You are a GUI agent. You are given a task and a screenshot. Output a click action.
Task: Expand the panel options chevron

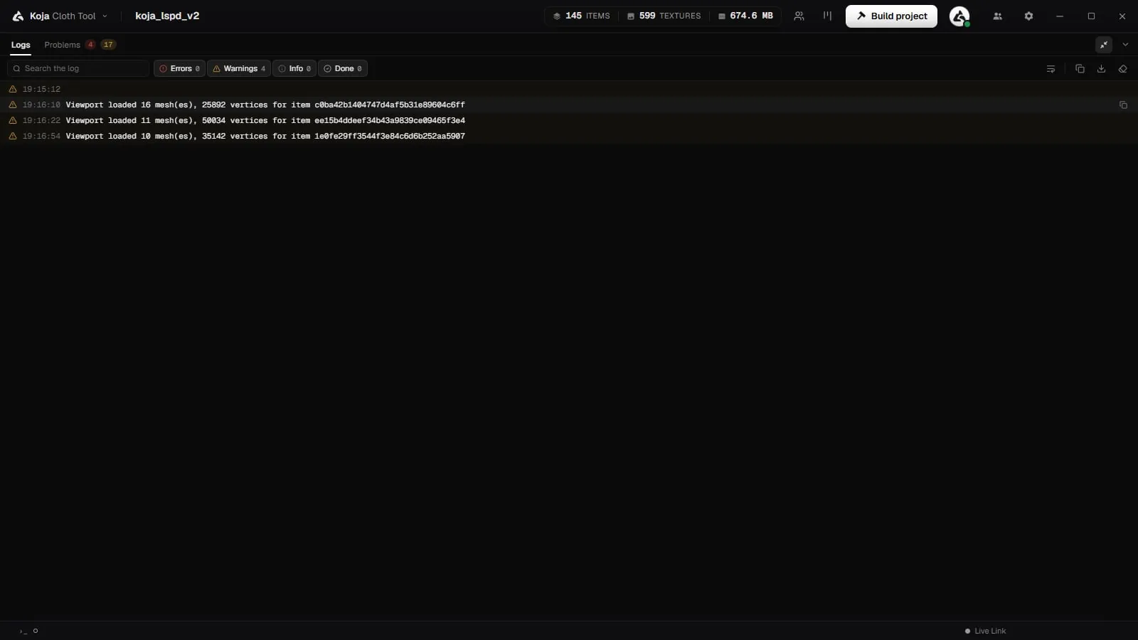1125,45
